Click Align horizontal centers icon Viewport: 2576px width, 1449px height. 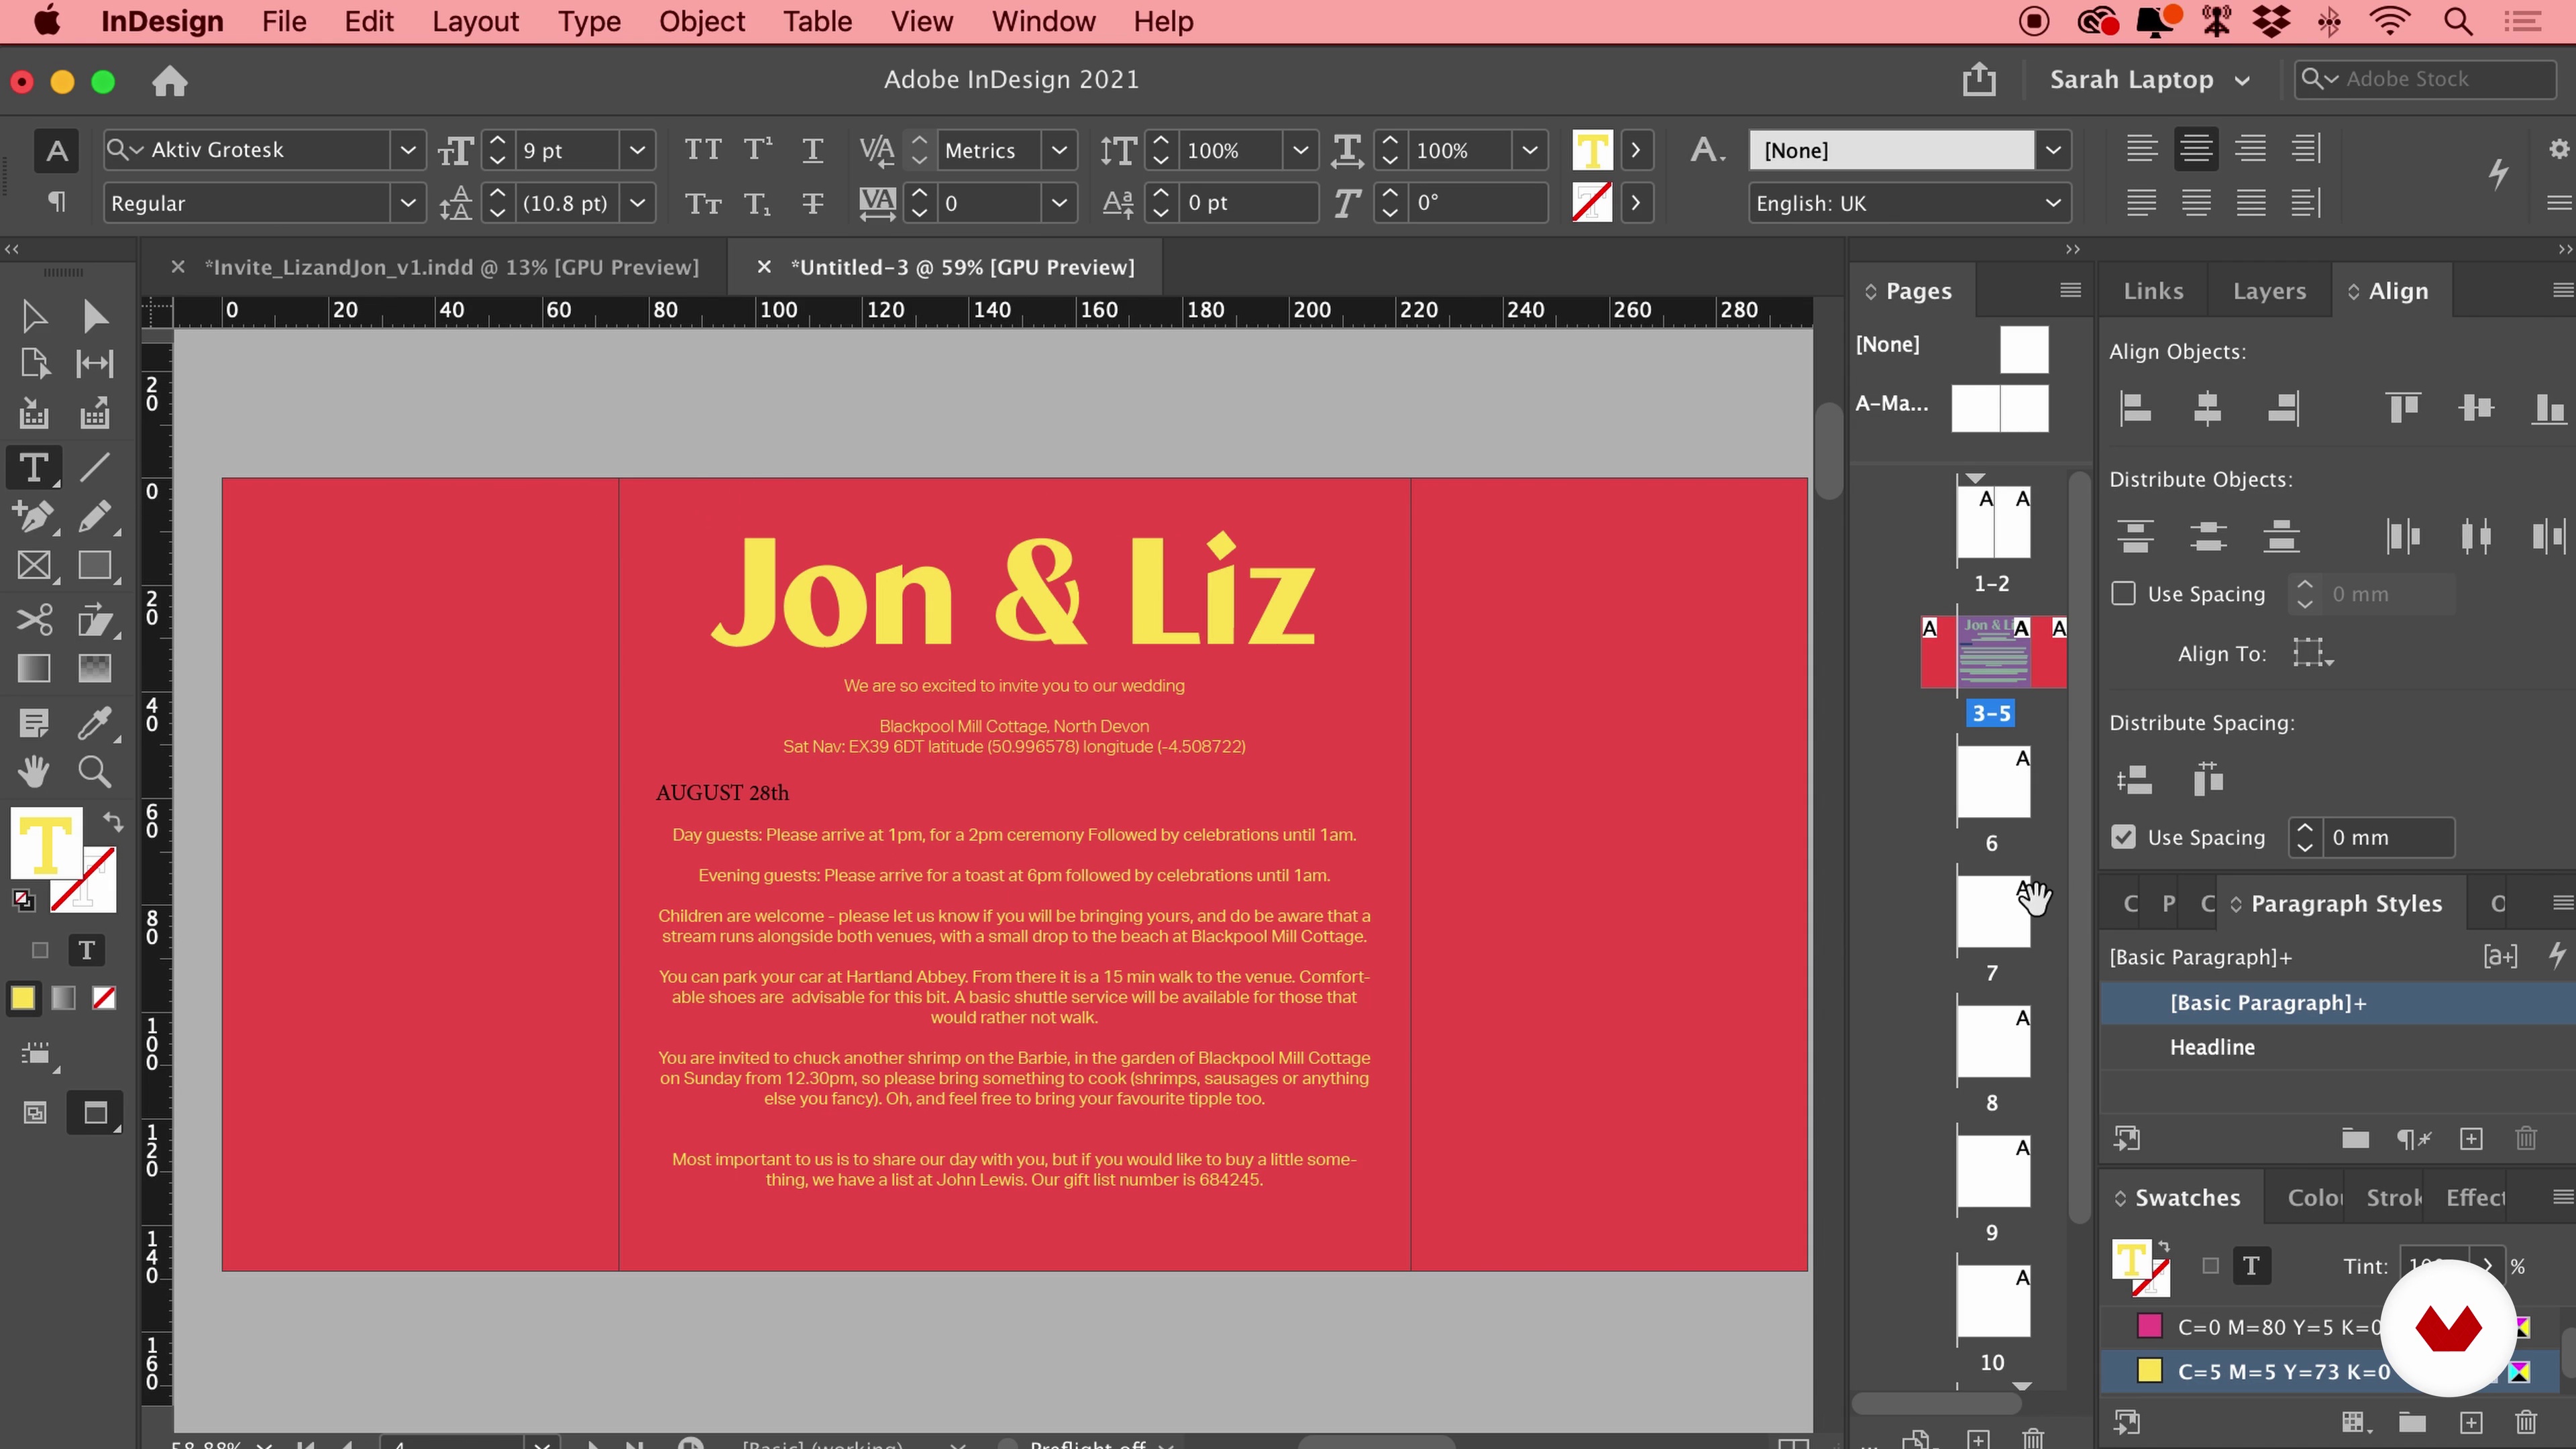(2207, 408)
